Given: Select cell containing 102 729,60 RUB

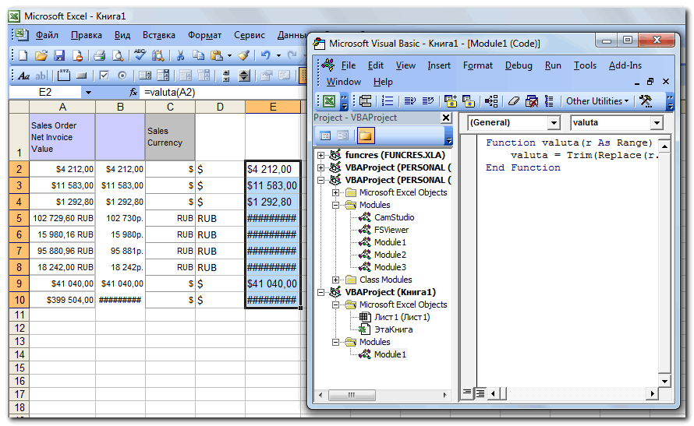Looking at the screenshot, I should point(62,218).
